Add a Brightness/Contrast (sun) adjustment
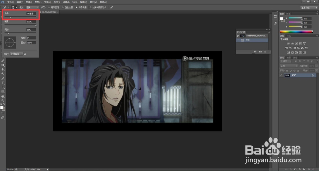The height and width of the screenshot is (171, 319). point(288,44)
